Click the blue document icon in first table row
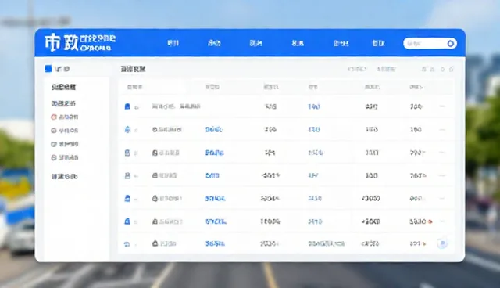This screenshot has width=500, height=288. tap(127, 106)
